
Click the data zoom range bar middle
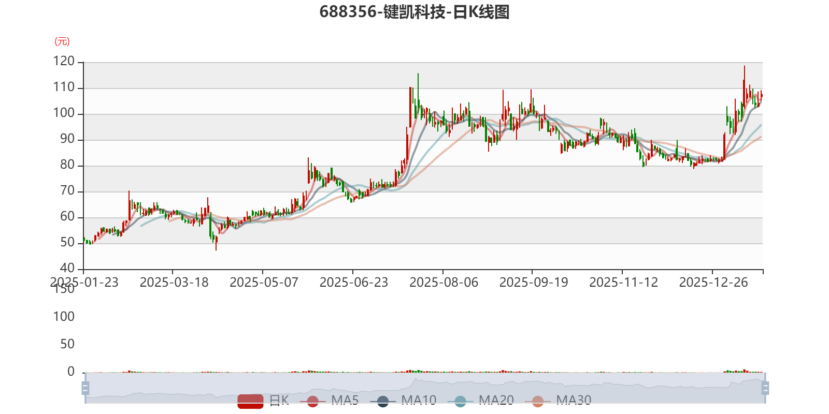coord(425,388)
